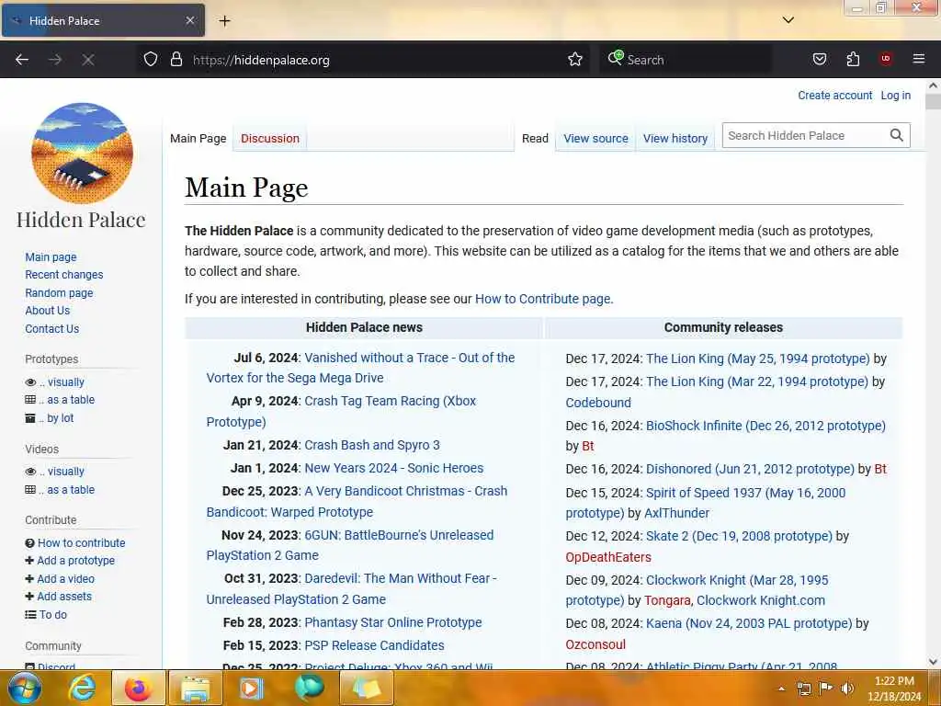The height and width of the screenshot is (706, 941).
Task: Open About Us sidebar link
Action: tap(48, 311)
